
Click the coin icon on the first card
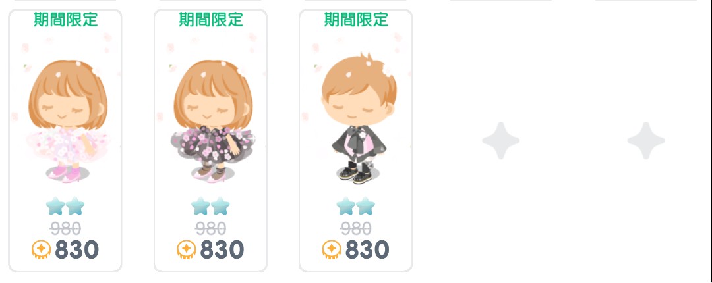click(41, 250)
